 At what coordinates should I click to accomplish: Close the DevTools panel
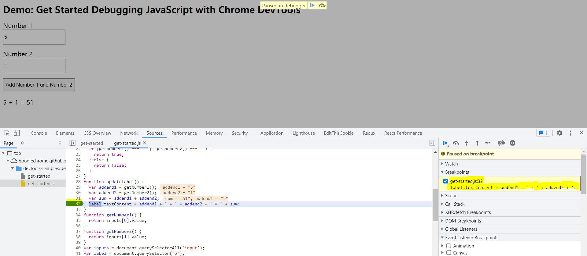(581, 133)
